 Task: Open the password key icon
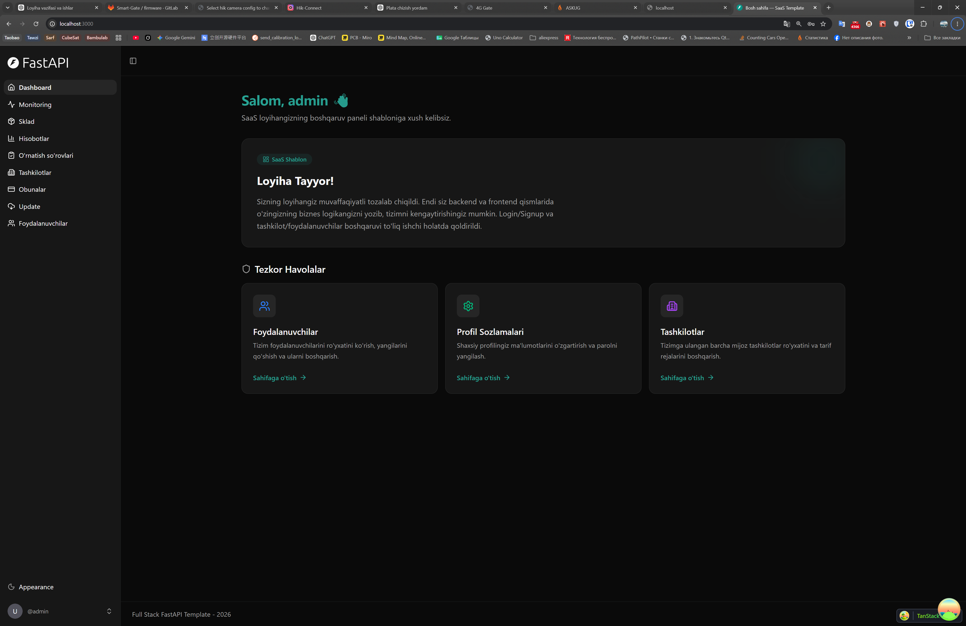coord(811,24)
